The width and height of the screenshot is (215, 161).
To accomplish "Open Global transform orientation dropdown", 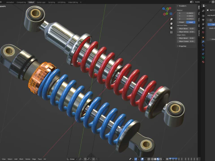I will tap(72, 159).
